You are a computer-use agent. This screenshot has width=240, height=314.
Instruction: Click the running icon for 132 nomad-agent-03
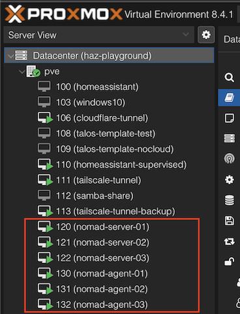[45, 305]
